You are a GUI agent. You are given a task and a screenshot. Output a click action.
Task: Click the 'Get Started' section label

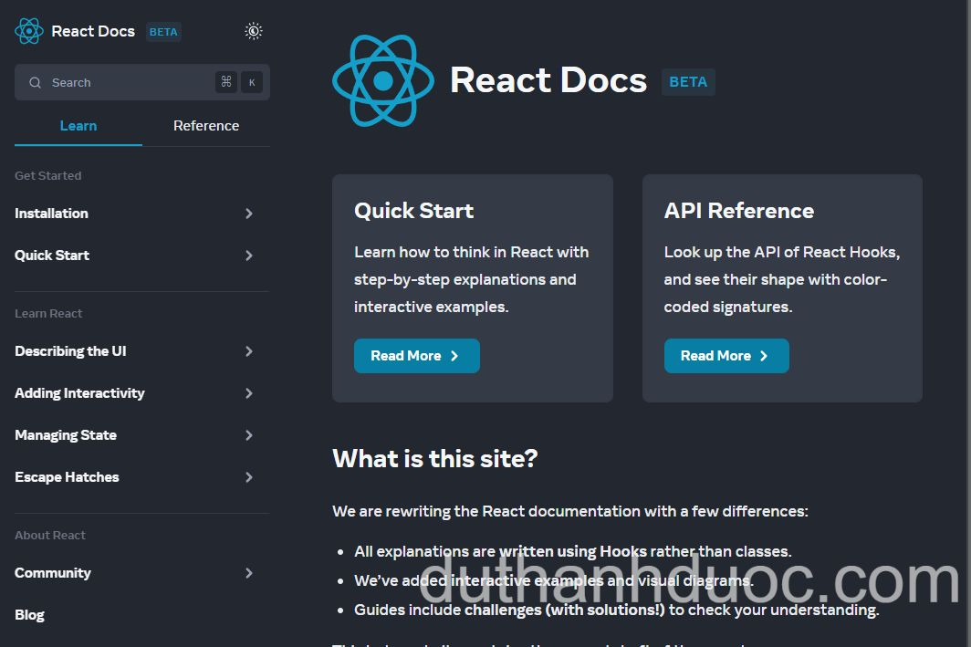coord(48,175)
